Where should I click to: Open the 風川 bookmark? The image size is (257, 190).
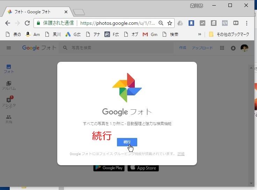53,35
